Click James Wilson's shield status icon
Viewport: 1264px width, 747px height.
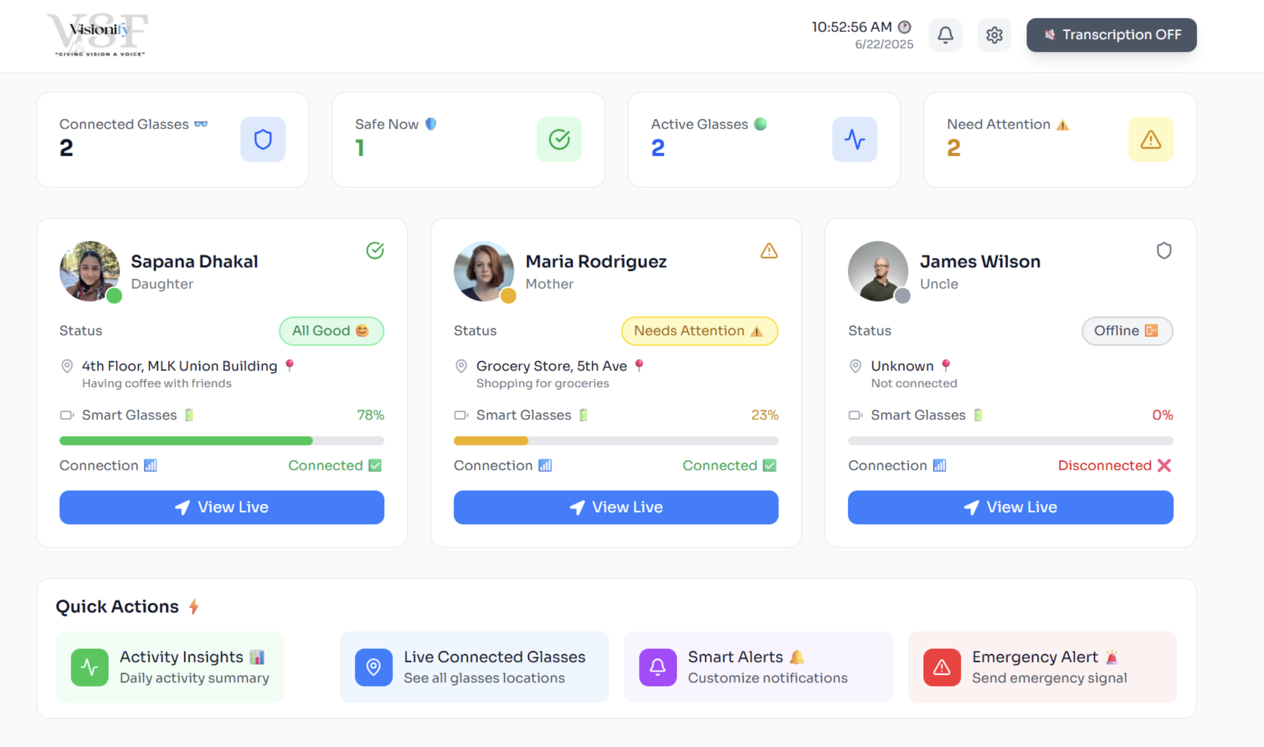pos(1163,251)
